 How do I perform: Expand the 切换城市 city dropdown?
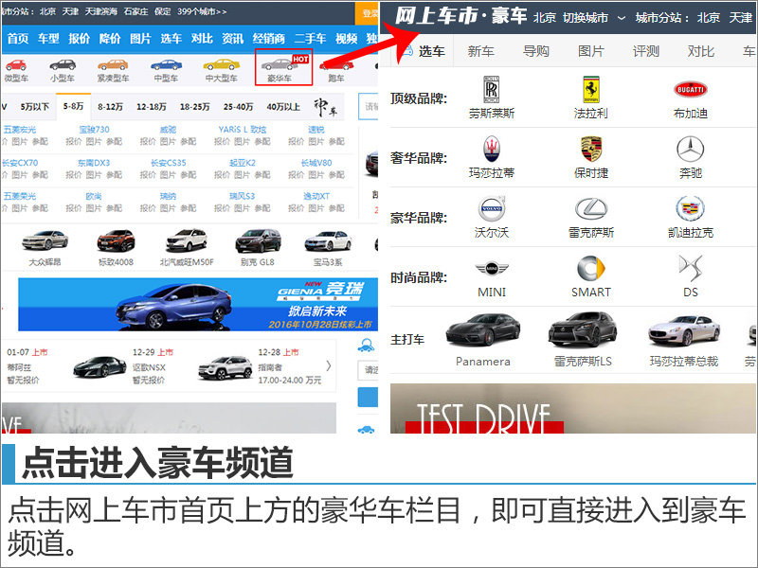tap(594, 18)
